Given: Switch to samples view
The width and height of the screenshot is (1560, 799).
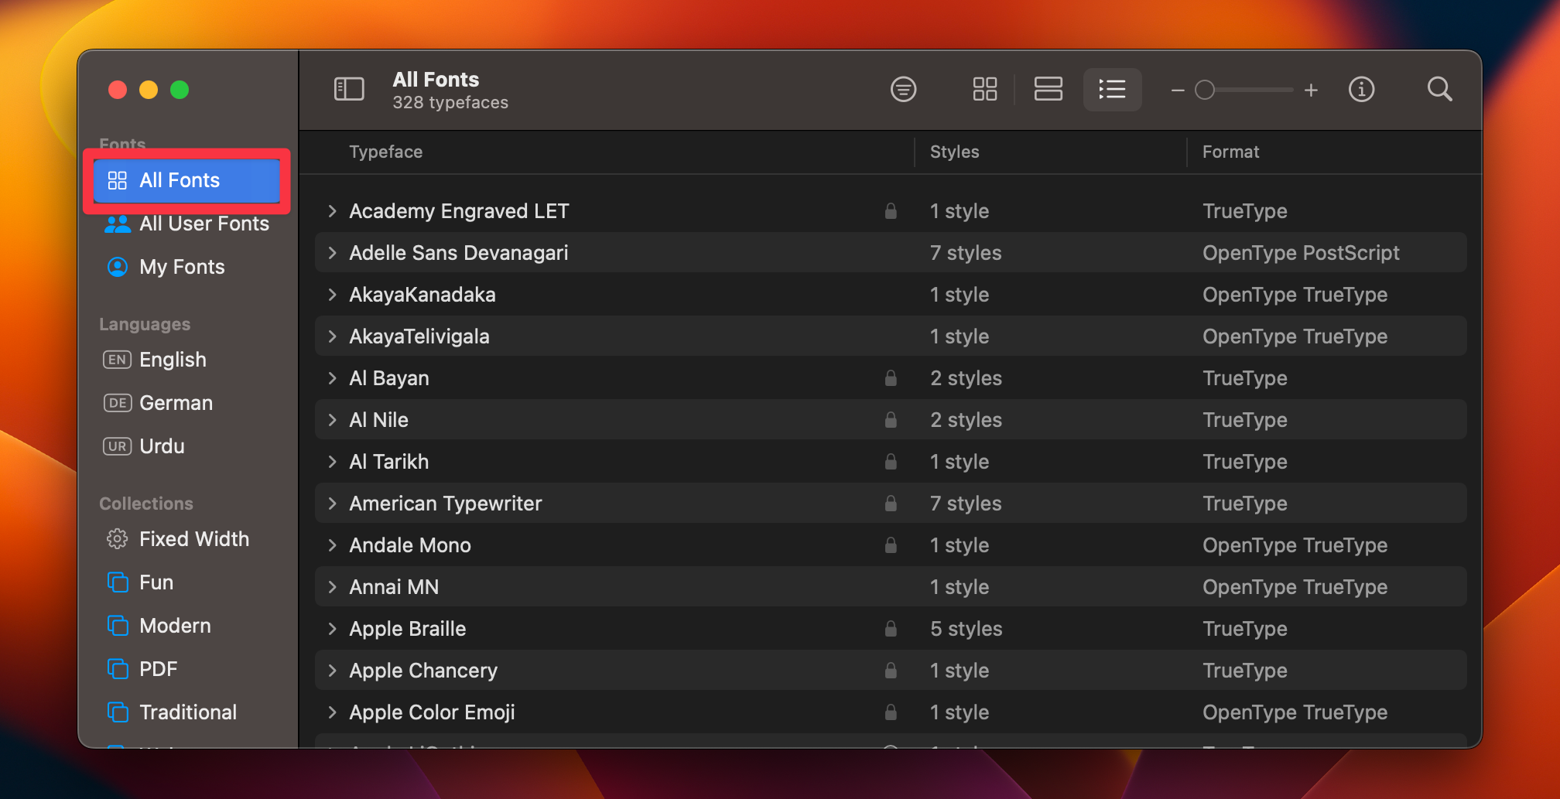Looking at the screenshot, I should click(x=1049, y=89).
